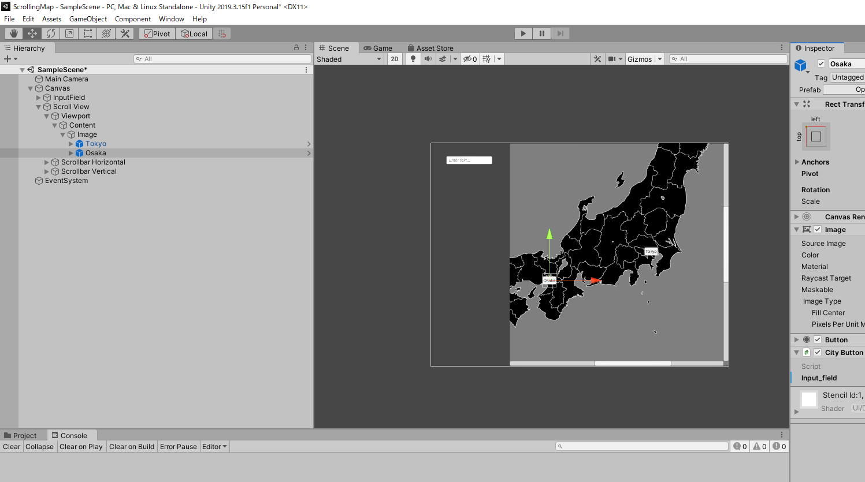Screen dimensions: 865x482
Task: Expand Anchors section in Inspector
Action: 797,162
